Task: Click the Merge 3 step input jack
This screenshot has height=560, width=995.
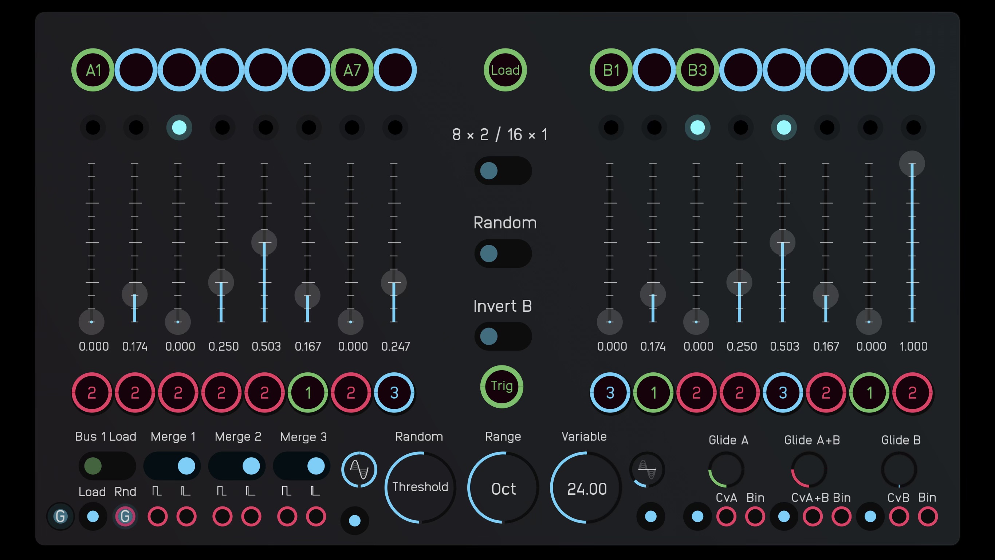Action: pyautogui.click(x=316, y=516)
